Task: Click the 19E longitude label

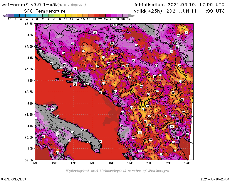Action: tap(111, 163)
